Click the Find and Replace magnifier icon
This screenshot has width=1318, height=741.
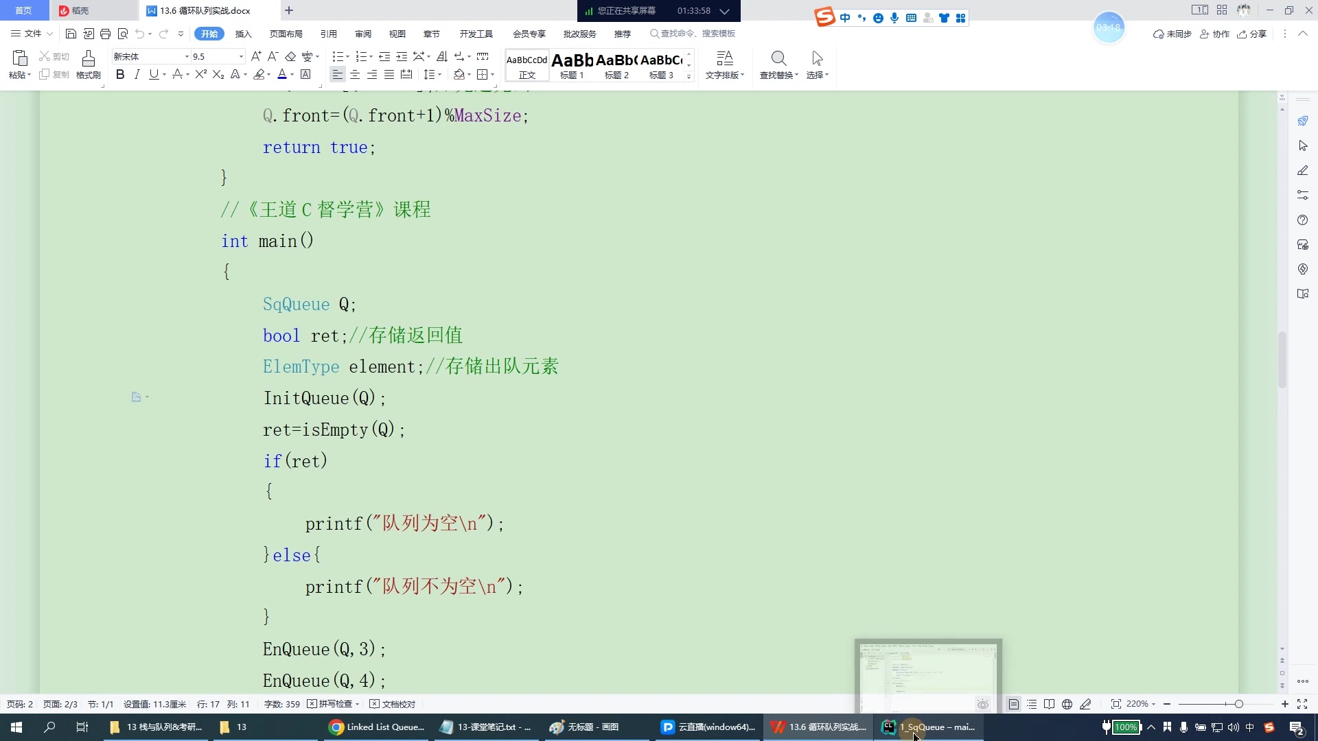pos(778,58)
